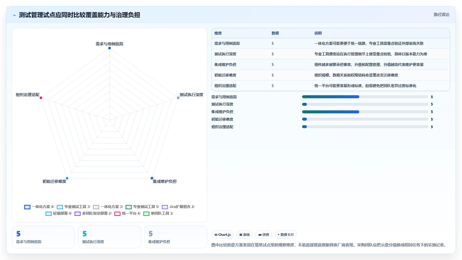The width and height of the screenshot is (462, 260).
Task: Click the red radar point at 组织治理适配
Action: point(41,98)
